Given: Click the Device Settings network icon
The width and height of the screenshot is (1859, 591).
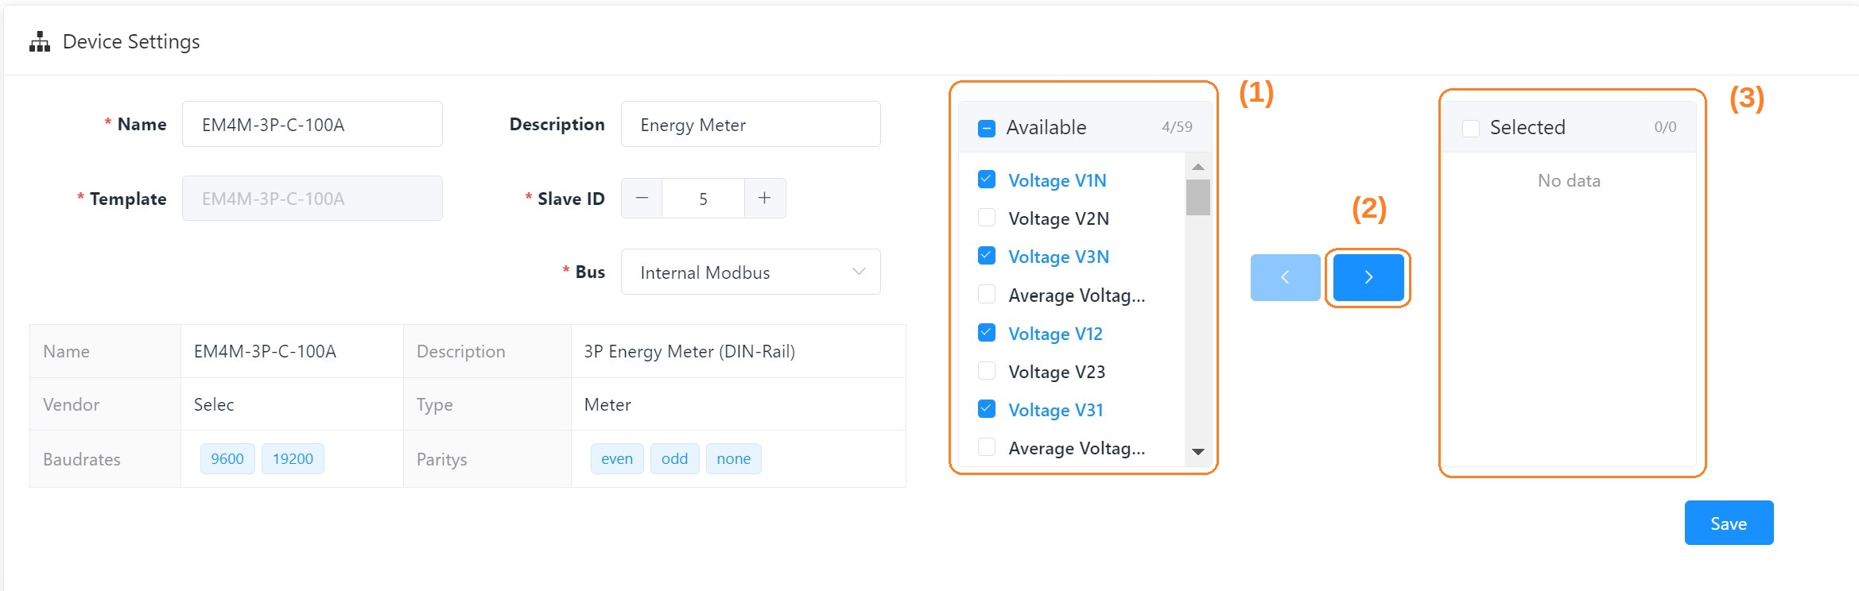Looking at the screenshot, I should point(39,42).
